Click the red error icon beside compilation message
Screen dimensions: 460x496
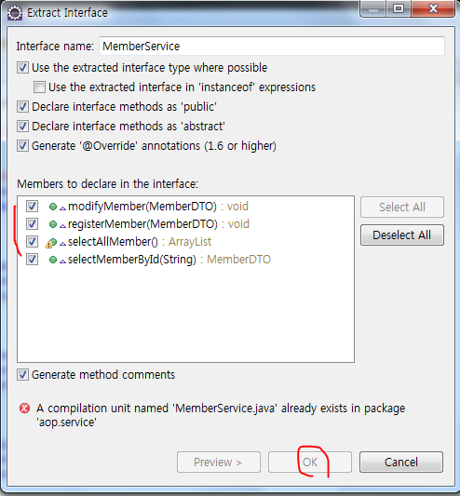(25, 409)
